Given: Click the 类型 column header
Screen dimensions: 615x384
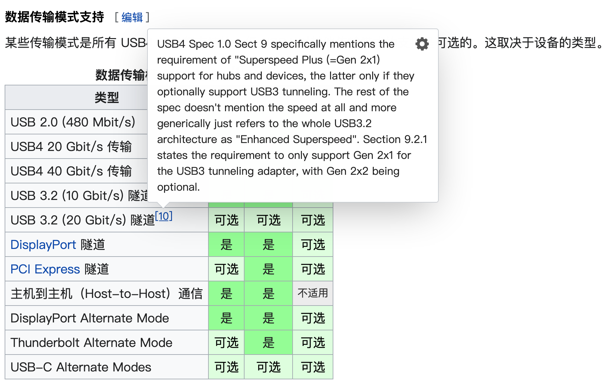Looking at the screenshot, I should (106, 97).
